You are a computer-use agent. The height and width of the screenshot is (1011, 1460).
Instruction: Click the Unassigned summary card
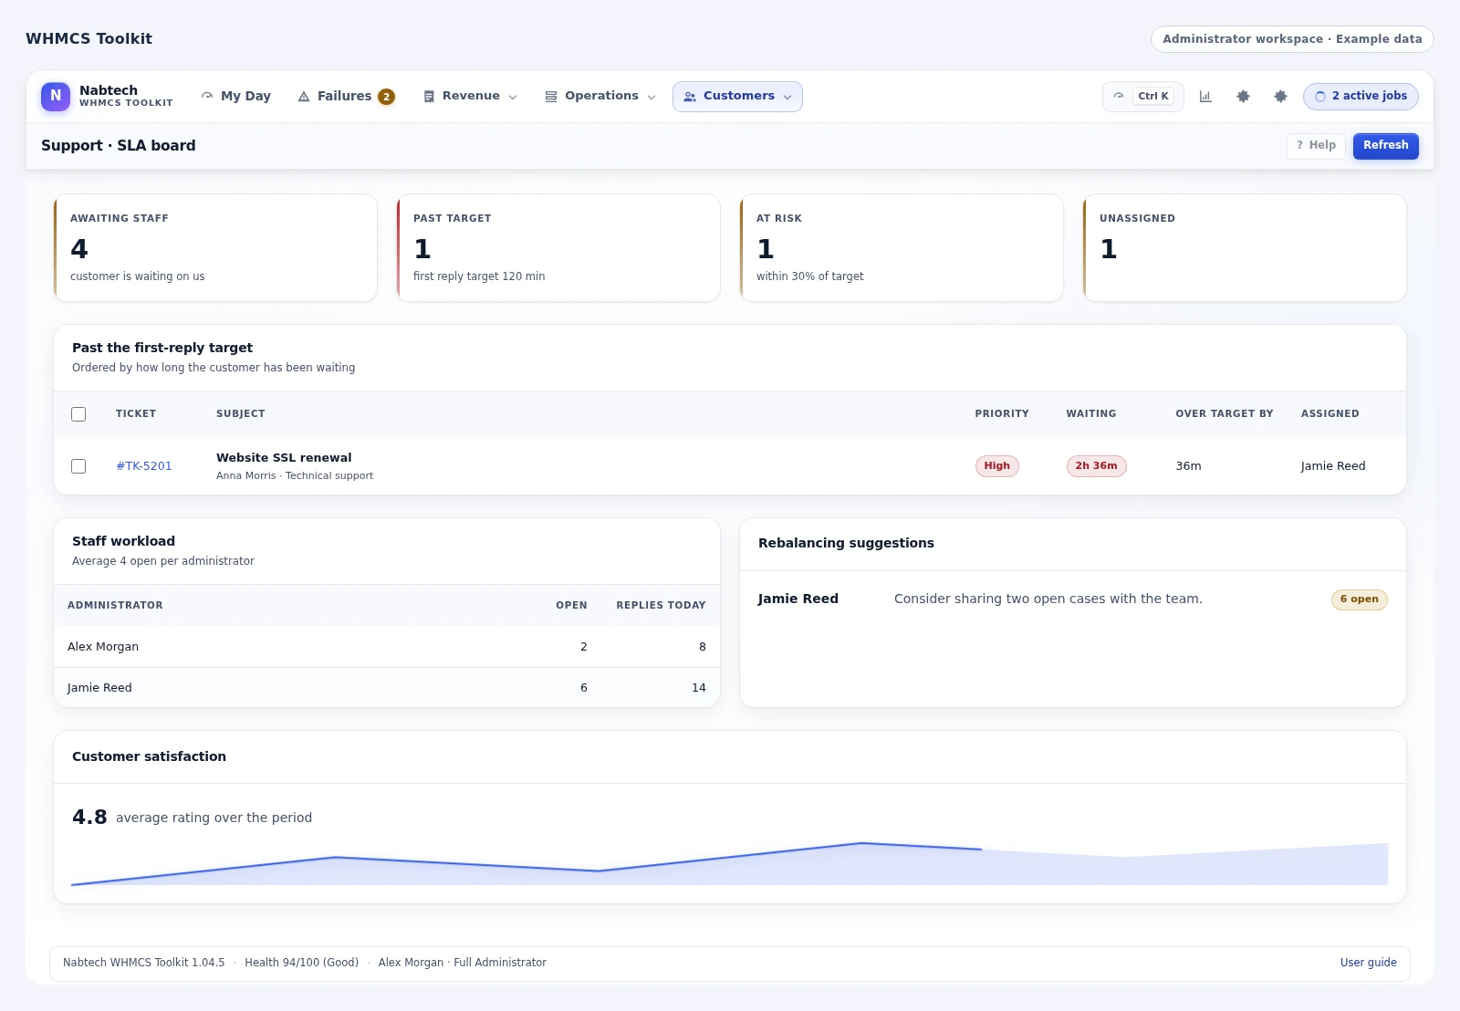1245,248
